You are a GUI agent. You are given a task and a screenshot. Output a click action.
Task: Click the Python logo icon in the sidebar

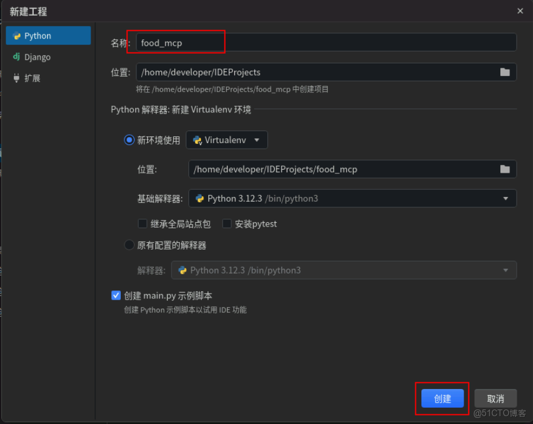pyautogui.click(x=16, y=36)
